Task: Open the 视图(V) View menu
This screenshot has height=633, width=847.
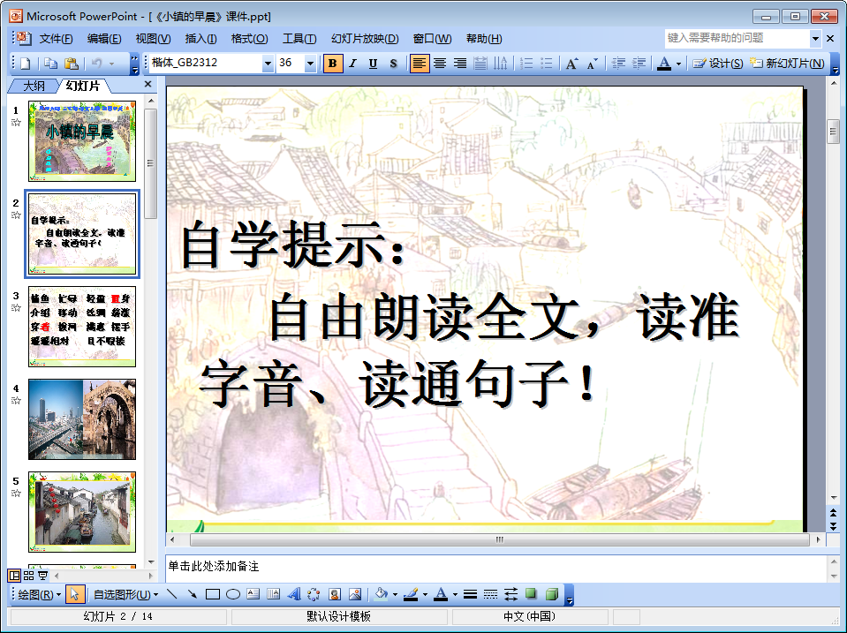Action: click(x=153, y=39)
